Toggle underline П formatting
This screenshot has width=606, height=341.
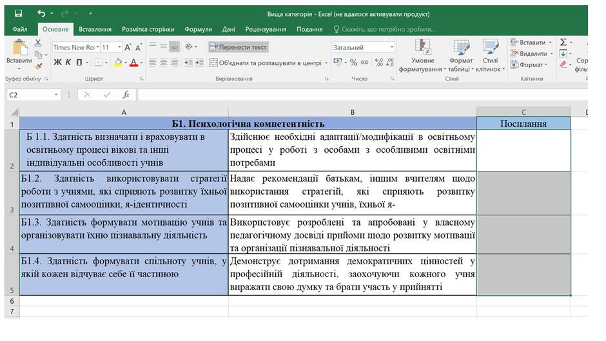point(79,63)
